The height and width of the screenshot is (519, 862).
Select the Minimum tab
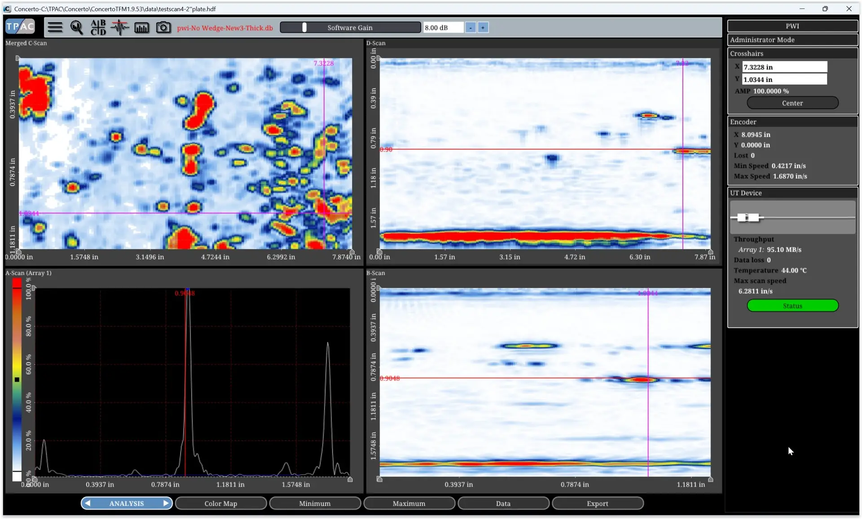(x=314, y=503)
